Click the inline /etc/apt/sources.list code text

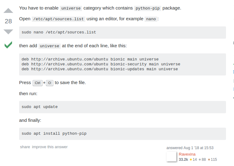point(58,19)
